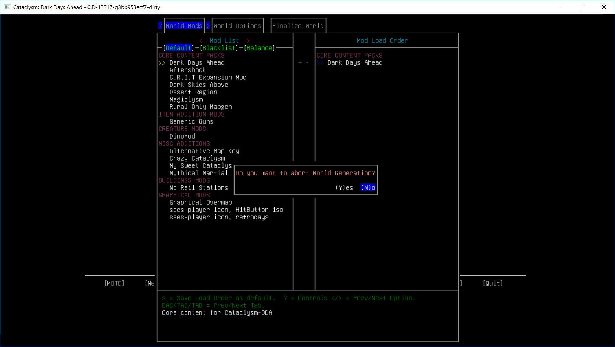Viewport: 615px width, 347px height.
Task: Select the Aftershock mod
Action: pos(187,70)
